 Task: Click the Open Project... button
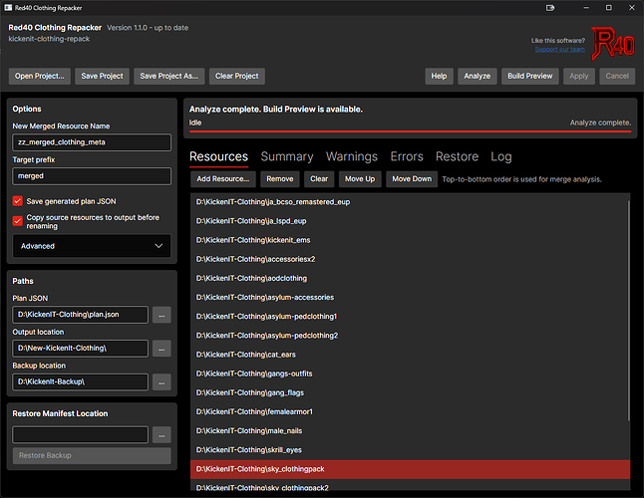40,77
